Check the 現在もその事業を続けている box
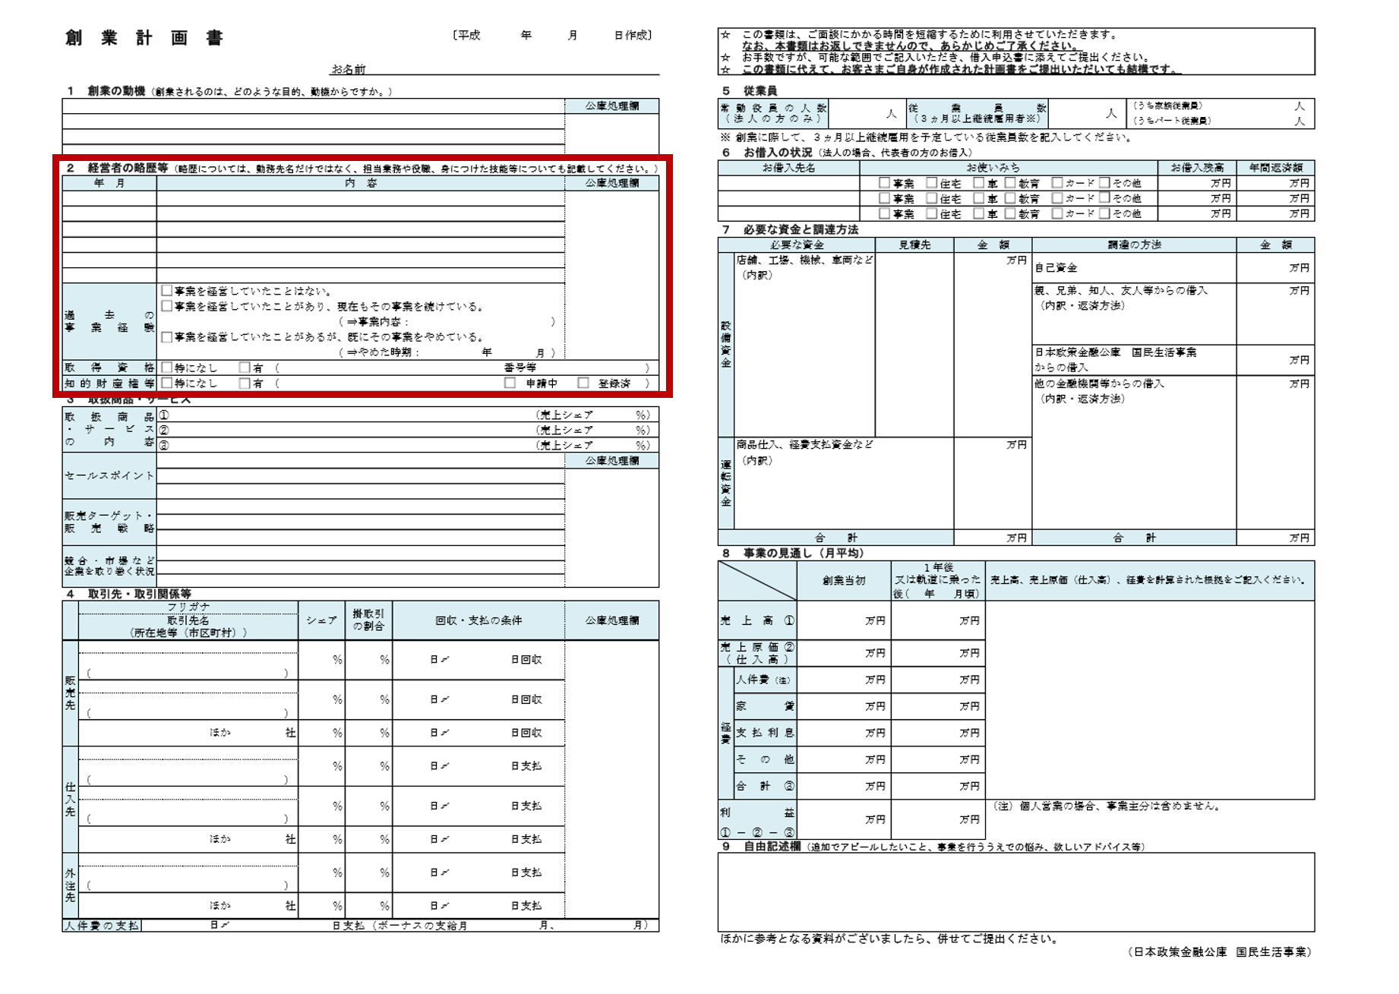 click(166, 306)
